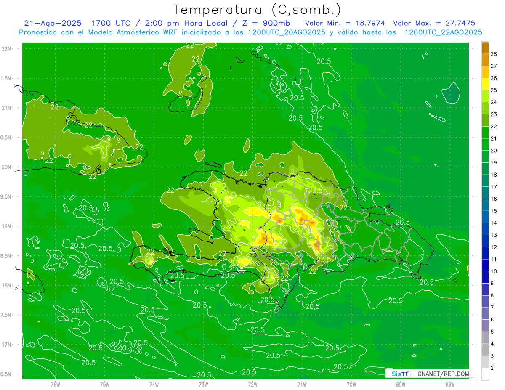Click the '1200UTC_22AGO2025' valid-until text

pos(443,32)
